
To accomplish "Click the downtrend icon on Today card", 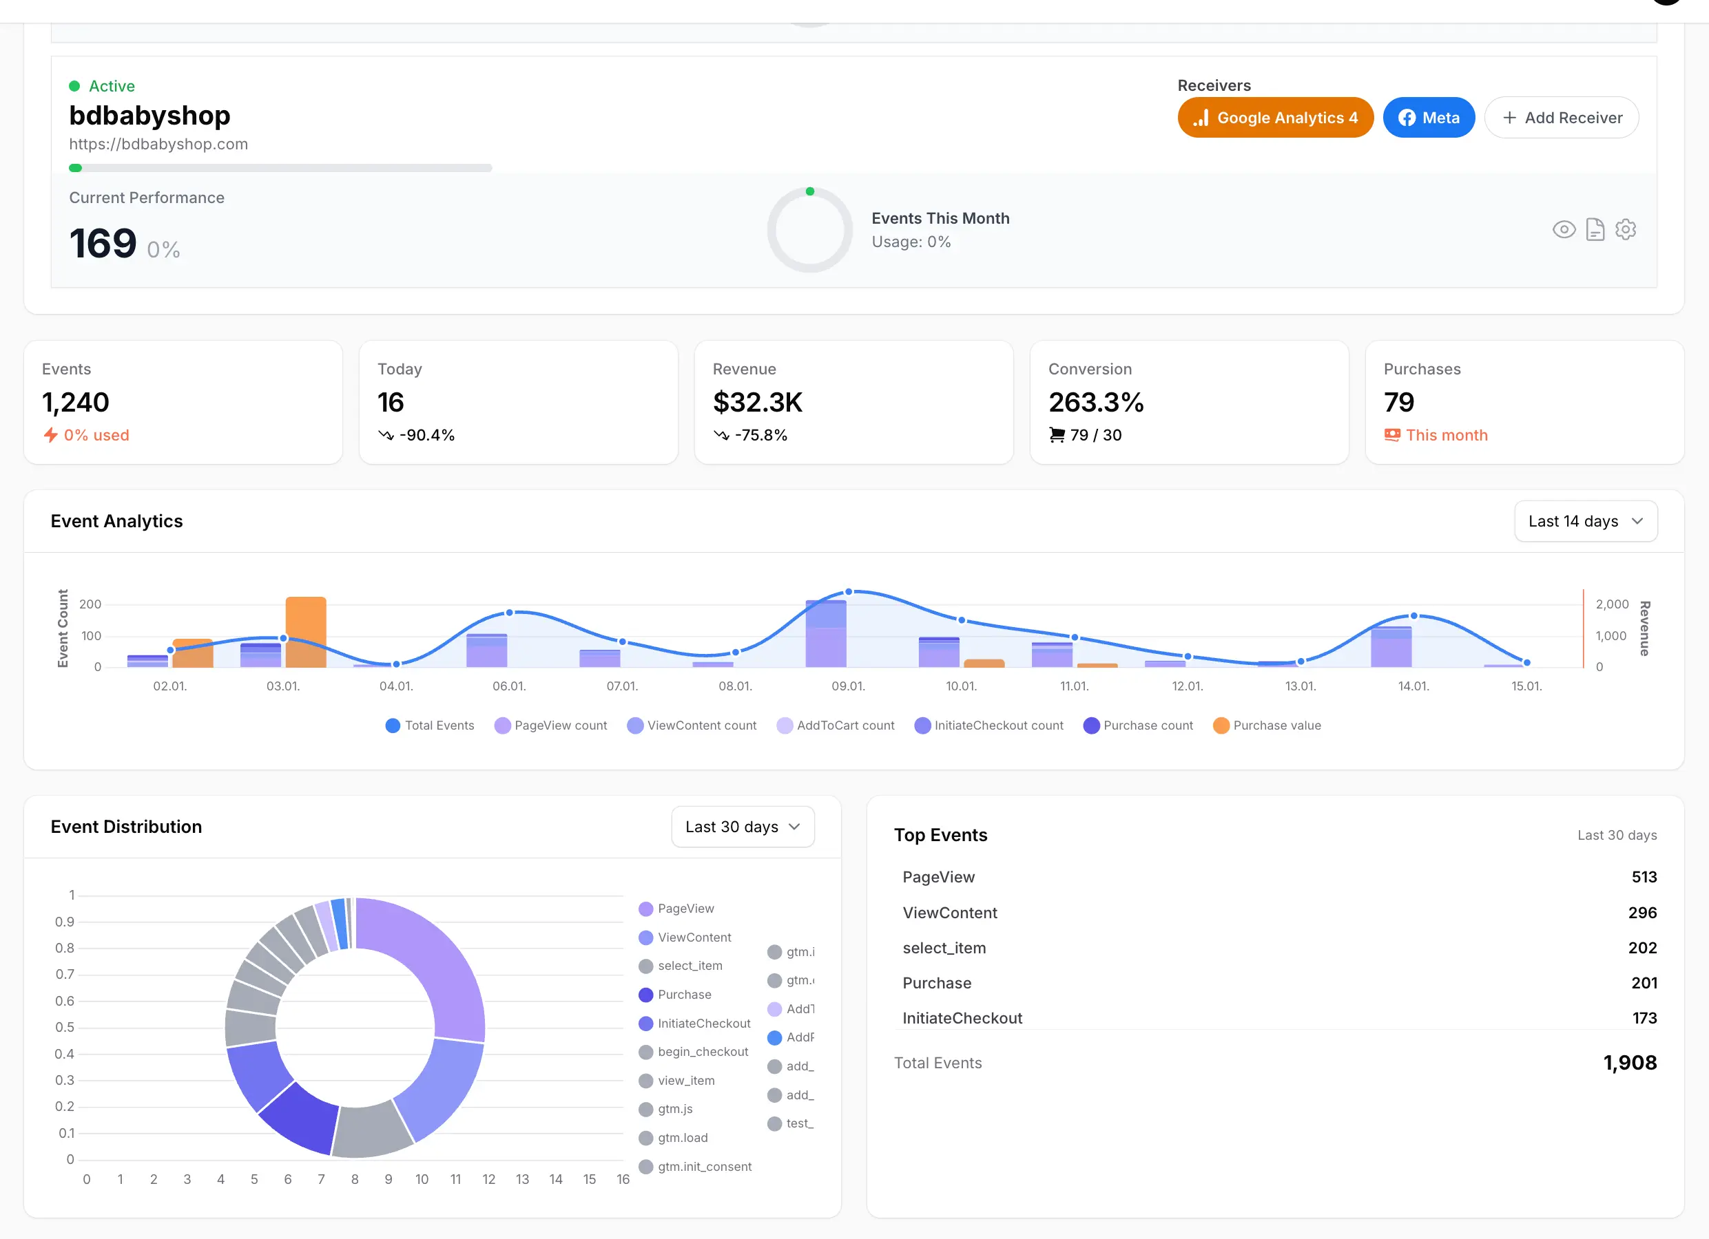I will (386, 434).
